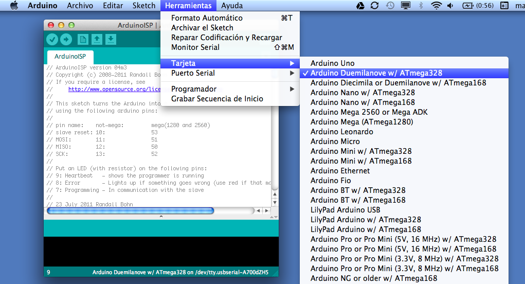
Task: Click the horizontal scroll-right arrow
Action: [x=266, y=210]
